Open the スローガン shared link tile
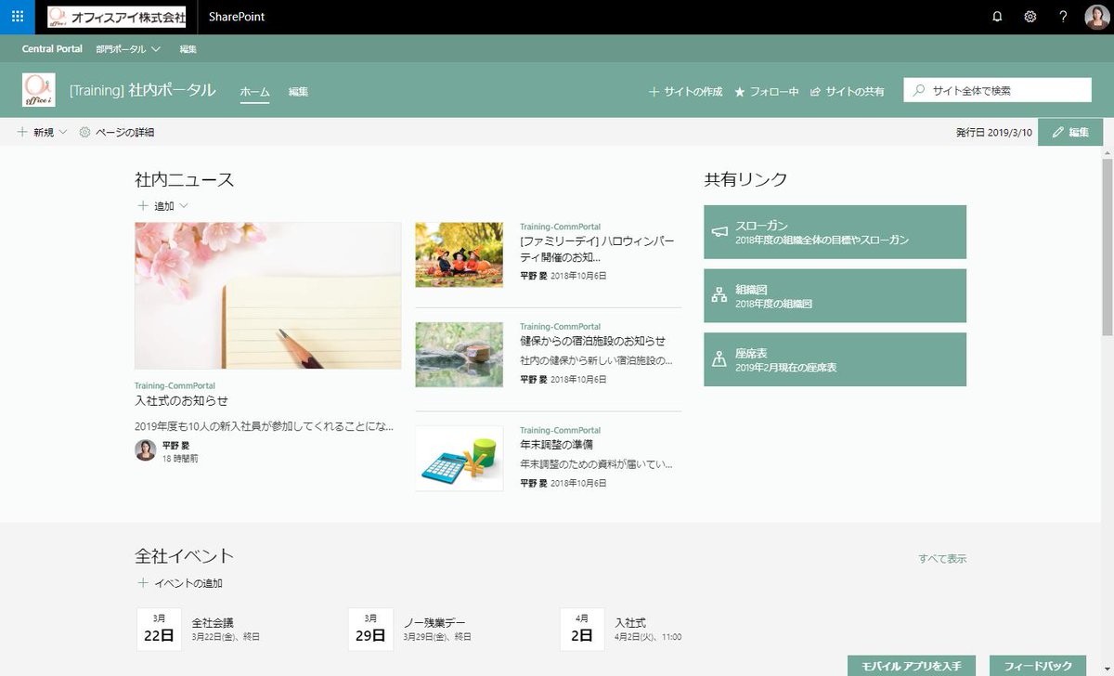Screen dimensions: 1114x676 tap(835, 232)
